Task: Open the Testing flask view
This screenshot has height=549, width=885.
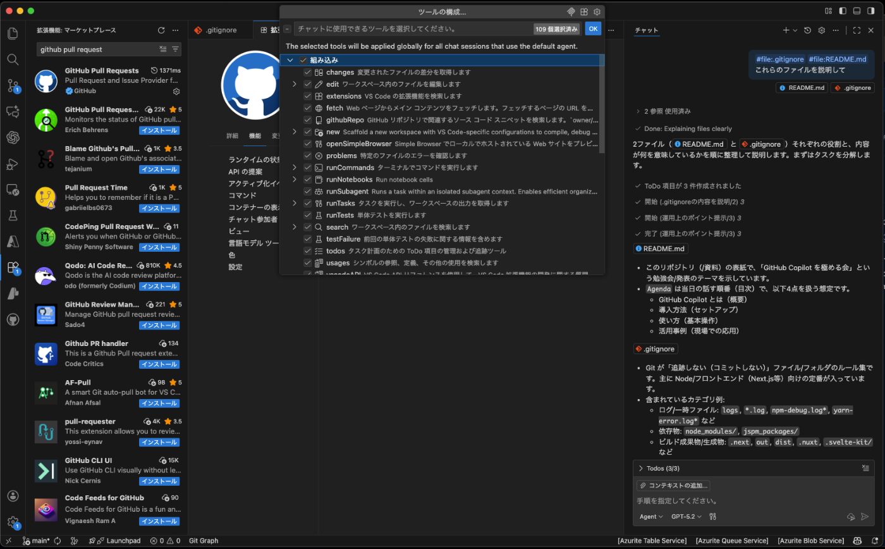Action: point(13,216)
